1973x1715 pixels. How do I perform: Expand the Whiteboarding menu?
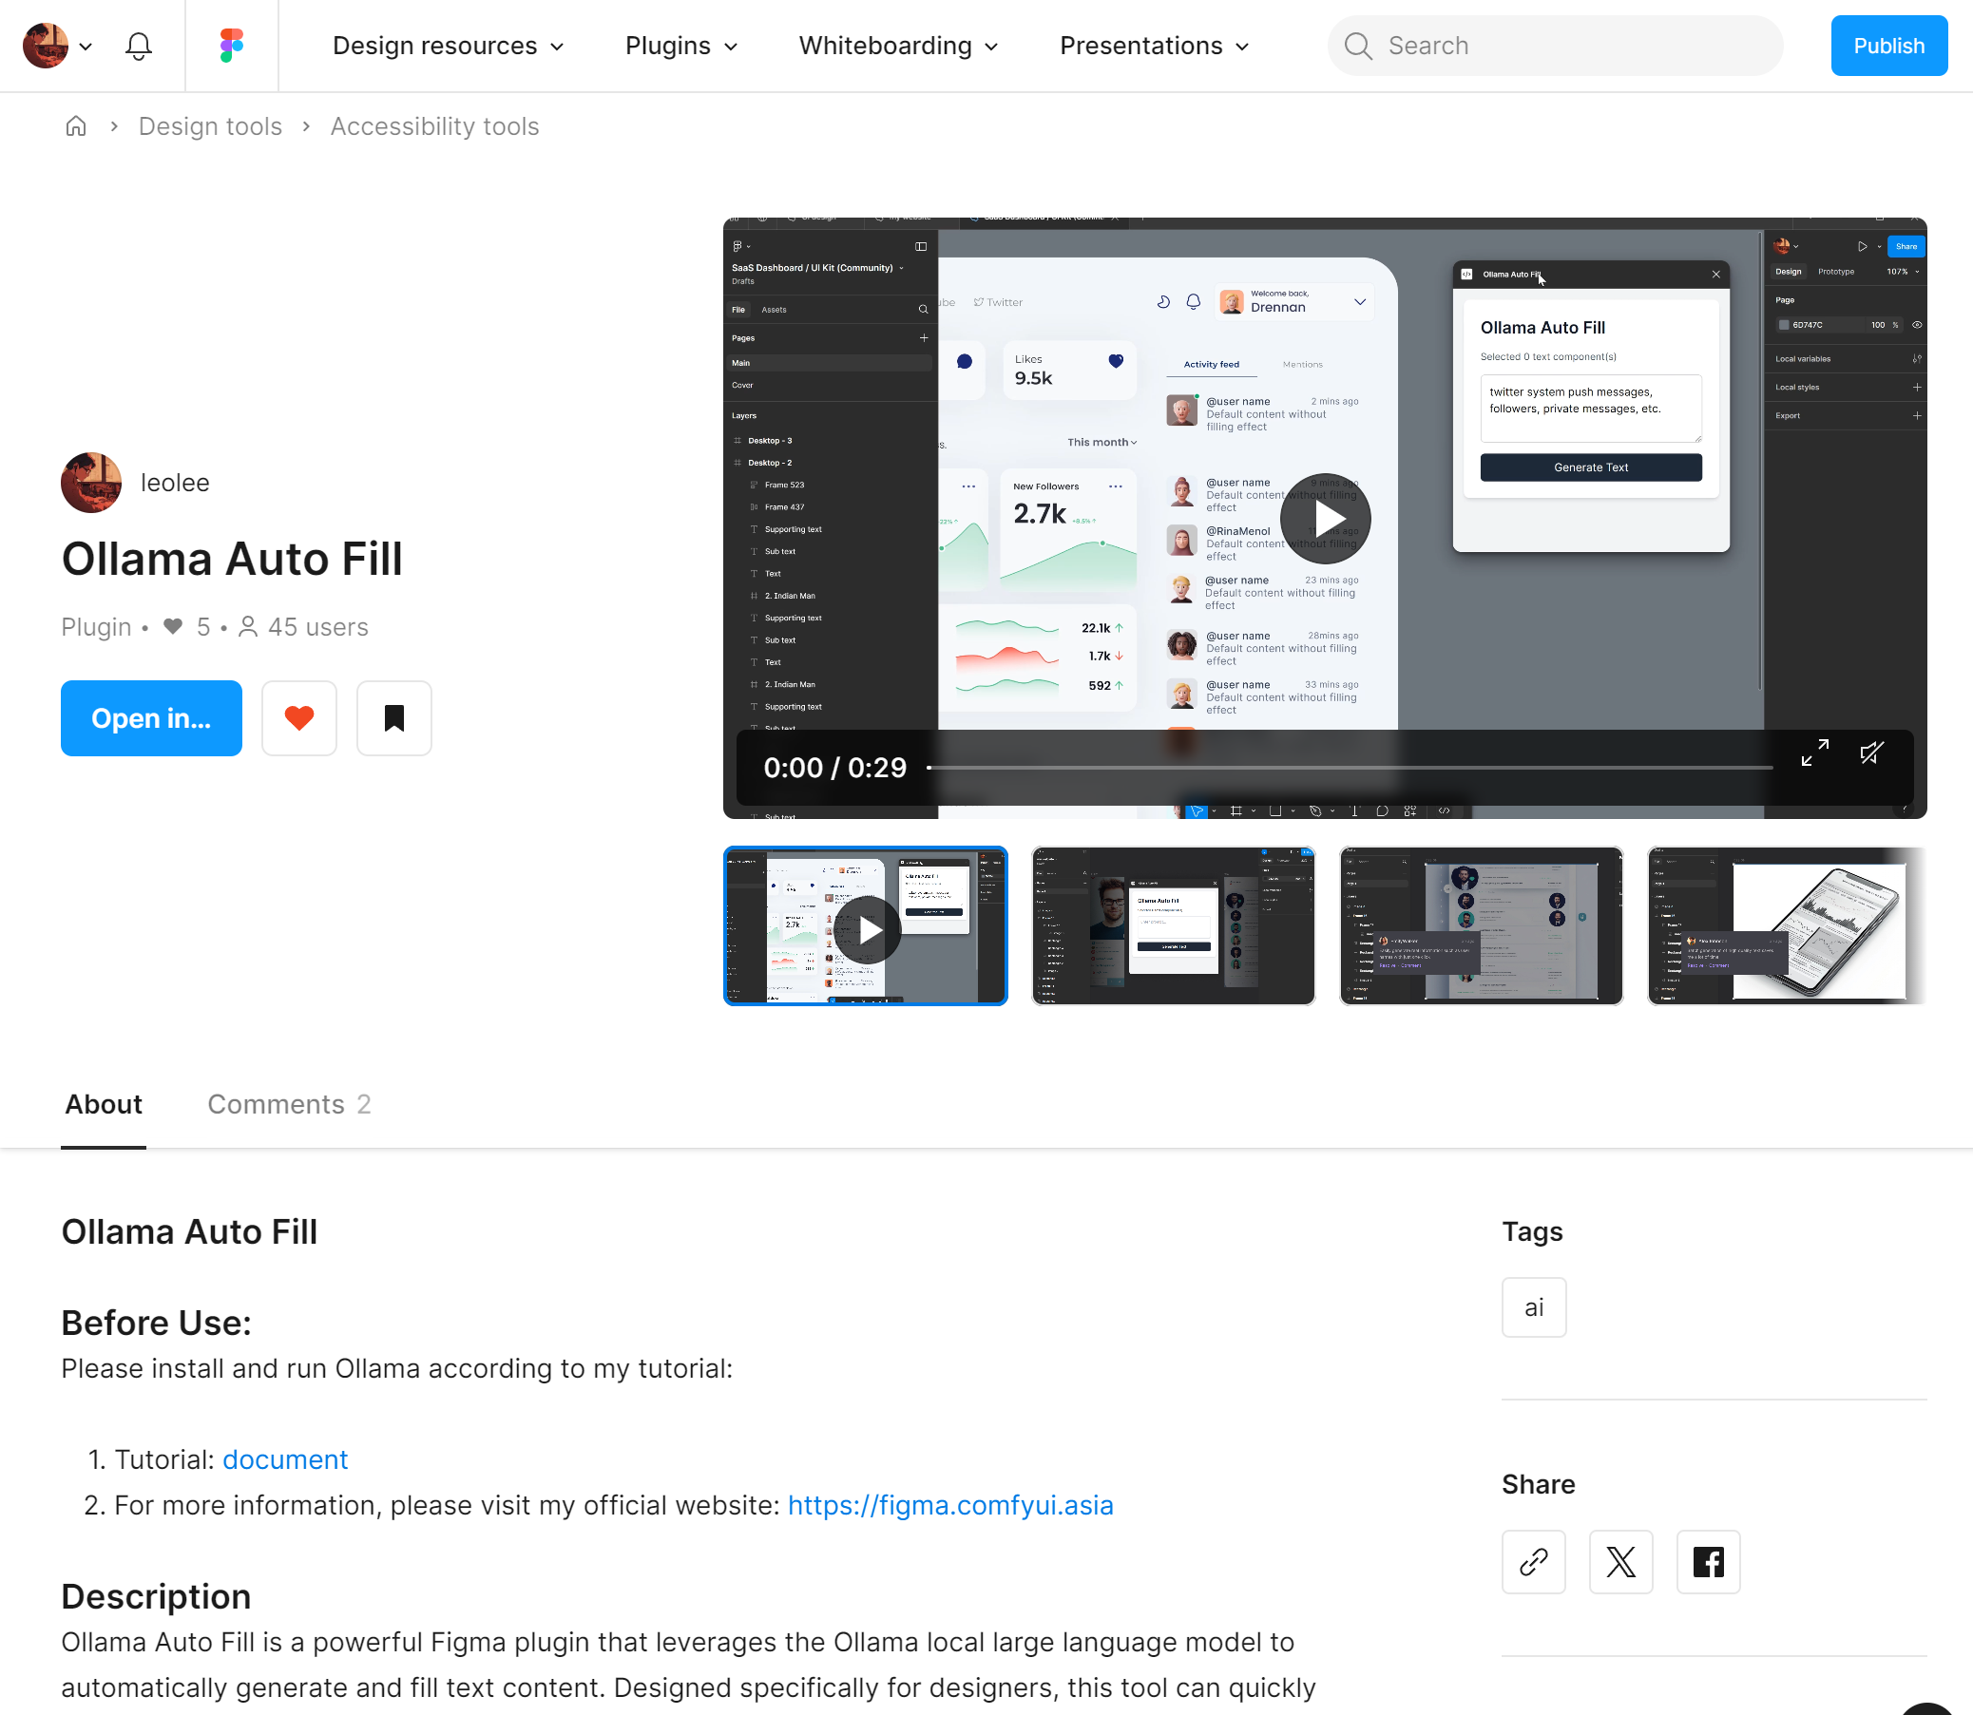coord(898,46)
